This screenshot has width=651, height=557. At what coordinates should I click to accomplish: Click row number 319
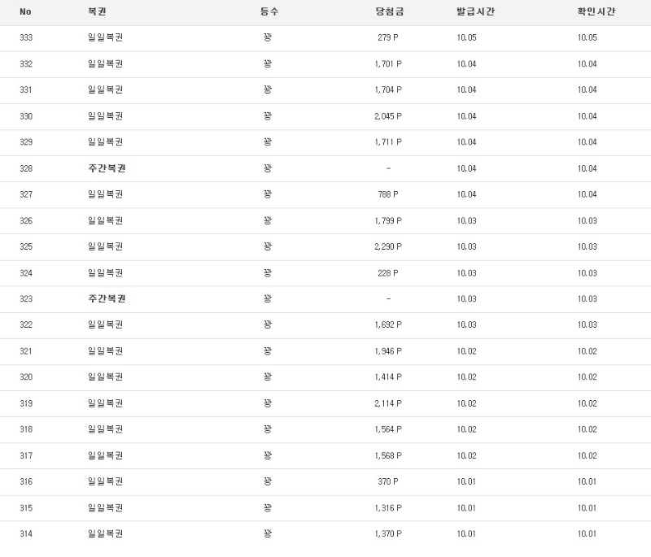26,403
